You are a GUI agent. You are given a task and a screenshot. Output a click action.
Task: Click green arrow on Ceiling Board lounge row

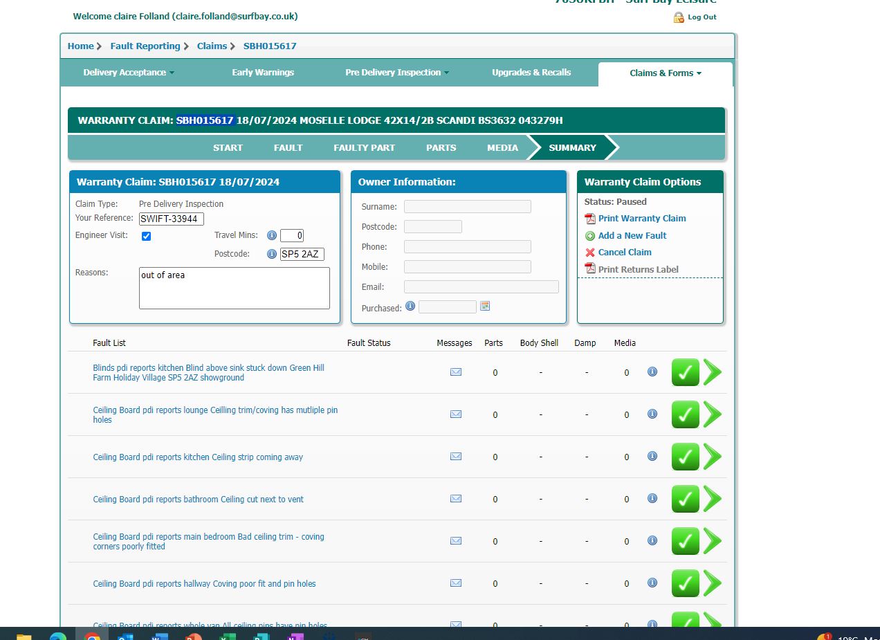tap(713, 414)
